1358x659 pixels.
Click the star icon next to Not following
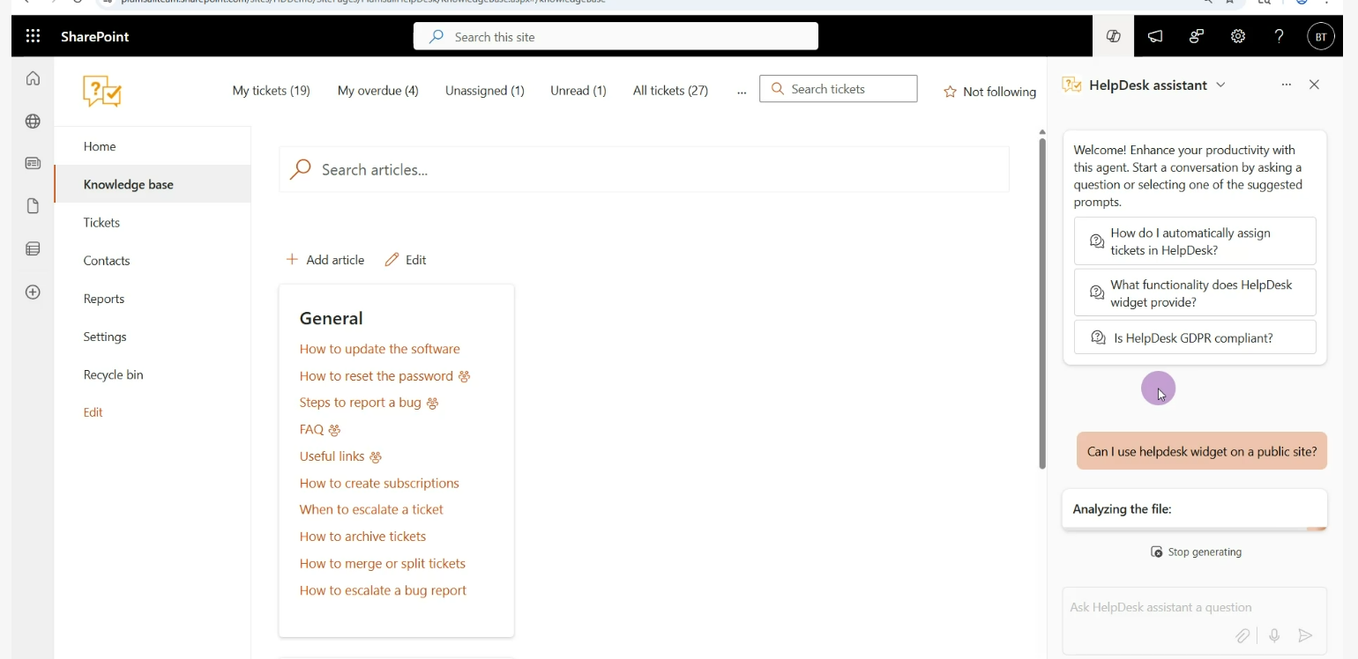tap(950, 92)
